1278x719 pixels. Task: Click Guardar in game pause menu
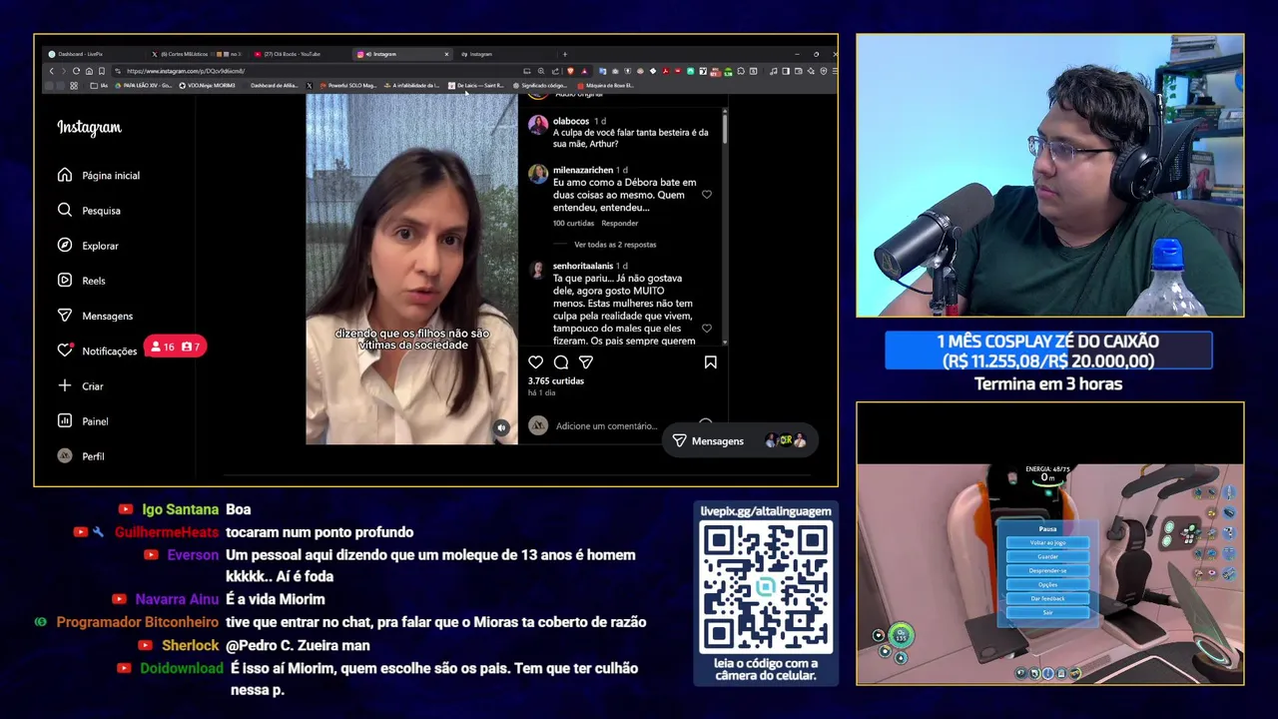tap(1047, 556)
